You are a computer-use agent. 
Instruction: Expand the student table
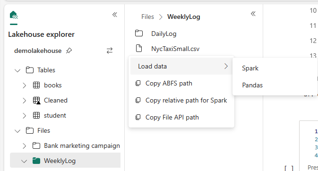click(x=25, y=116)
